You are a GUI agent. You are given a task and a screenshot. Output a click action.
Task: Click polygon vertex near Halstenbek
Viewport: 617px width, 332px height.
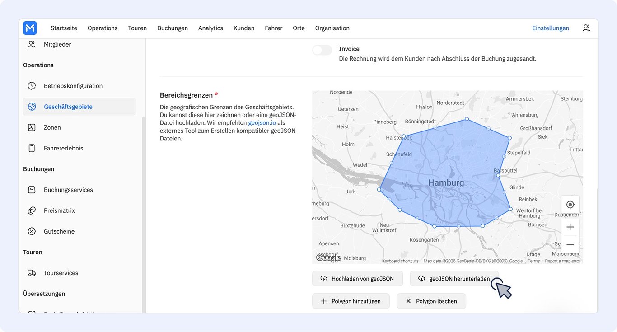(x=404, y=136)
